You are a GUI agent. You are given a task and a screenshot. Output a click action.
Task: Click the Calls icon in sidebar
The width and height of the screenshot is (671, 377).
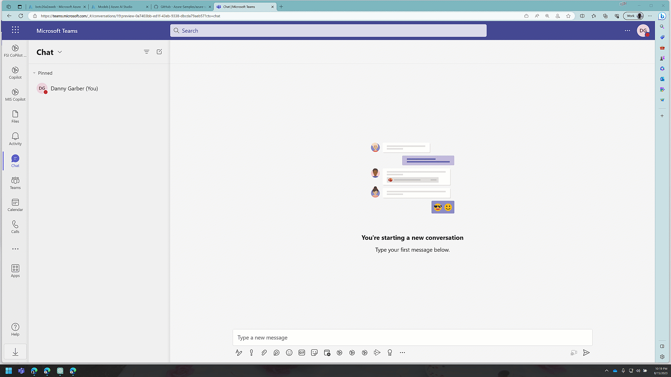tap(15, 226)
